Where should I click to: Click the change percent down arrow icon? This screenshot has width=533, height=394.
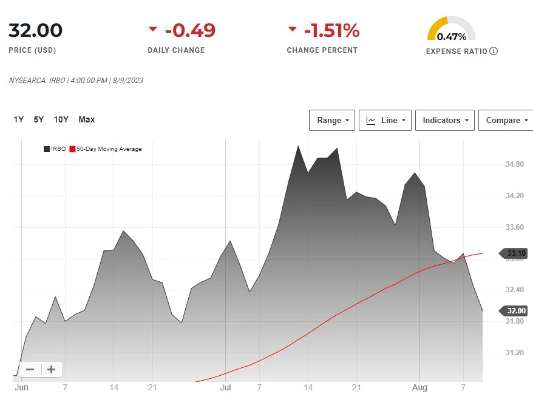[x=293, y=29]
